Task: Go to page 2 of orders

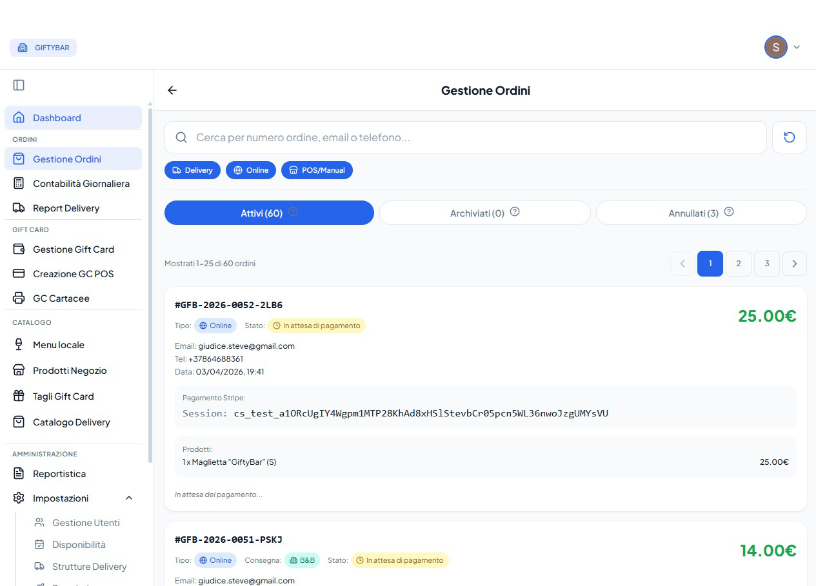Action: 739,264
